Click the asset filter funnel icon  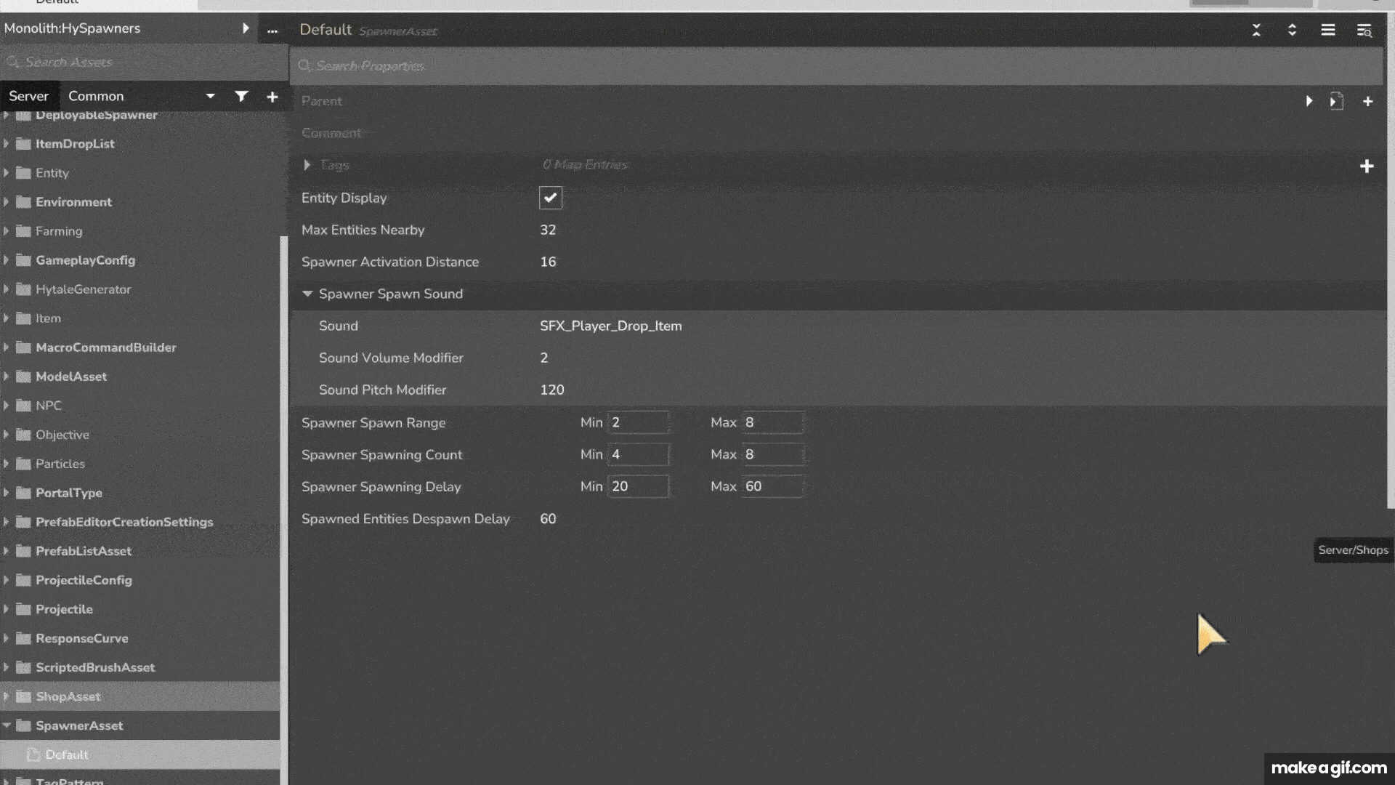coord(241,96)
